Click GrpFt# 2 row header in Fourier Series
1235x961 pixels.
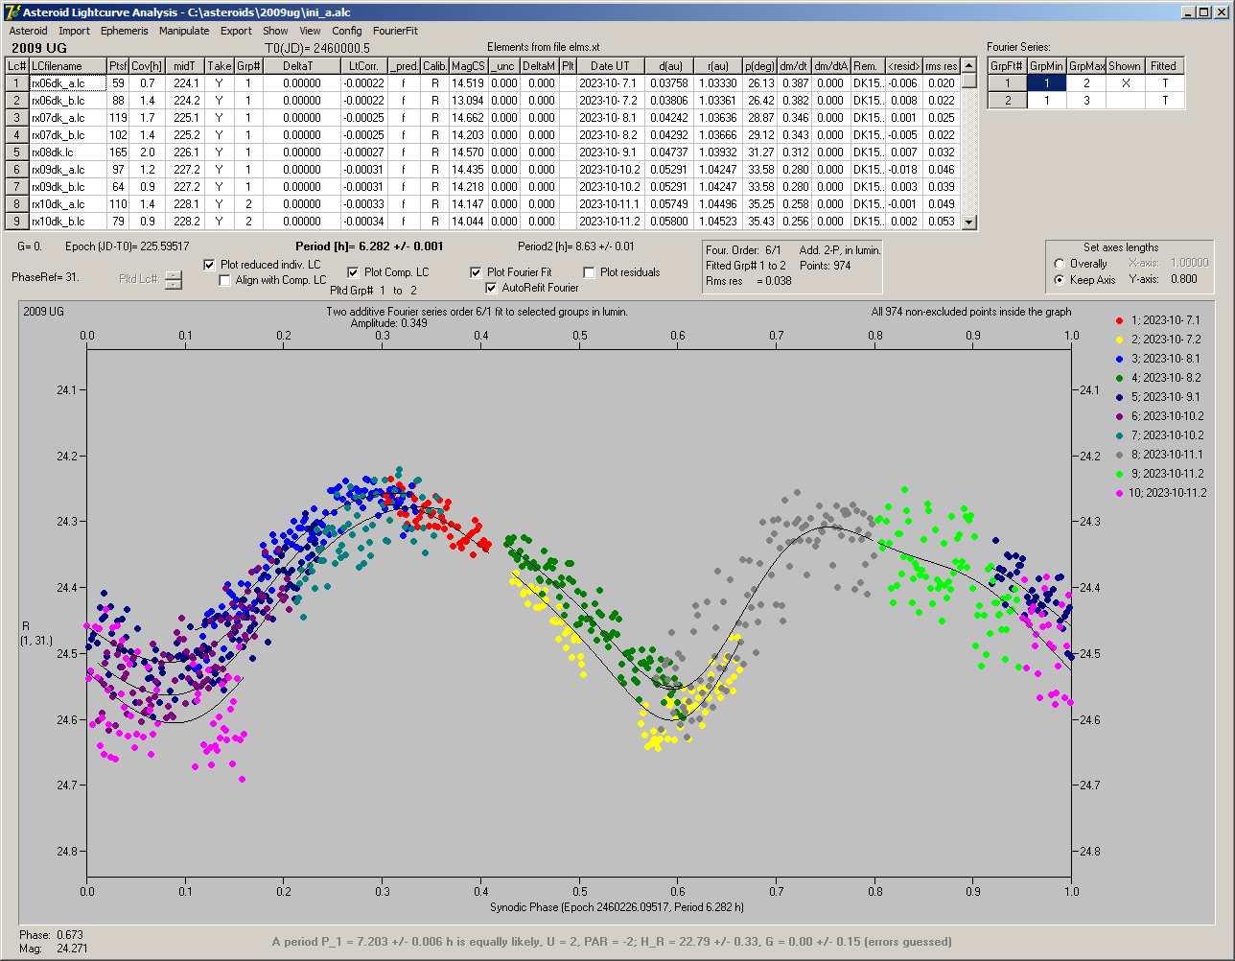pyautogui.click(x=1008, y=101)
